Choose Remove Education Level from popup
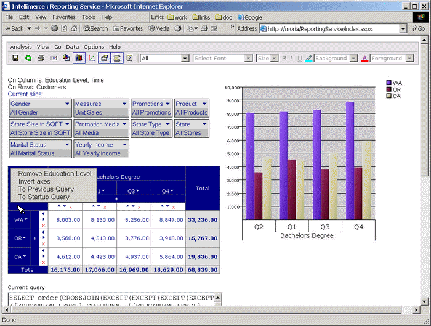This screenshot has width=431, height=326. [x=55, y=174]
